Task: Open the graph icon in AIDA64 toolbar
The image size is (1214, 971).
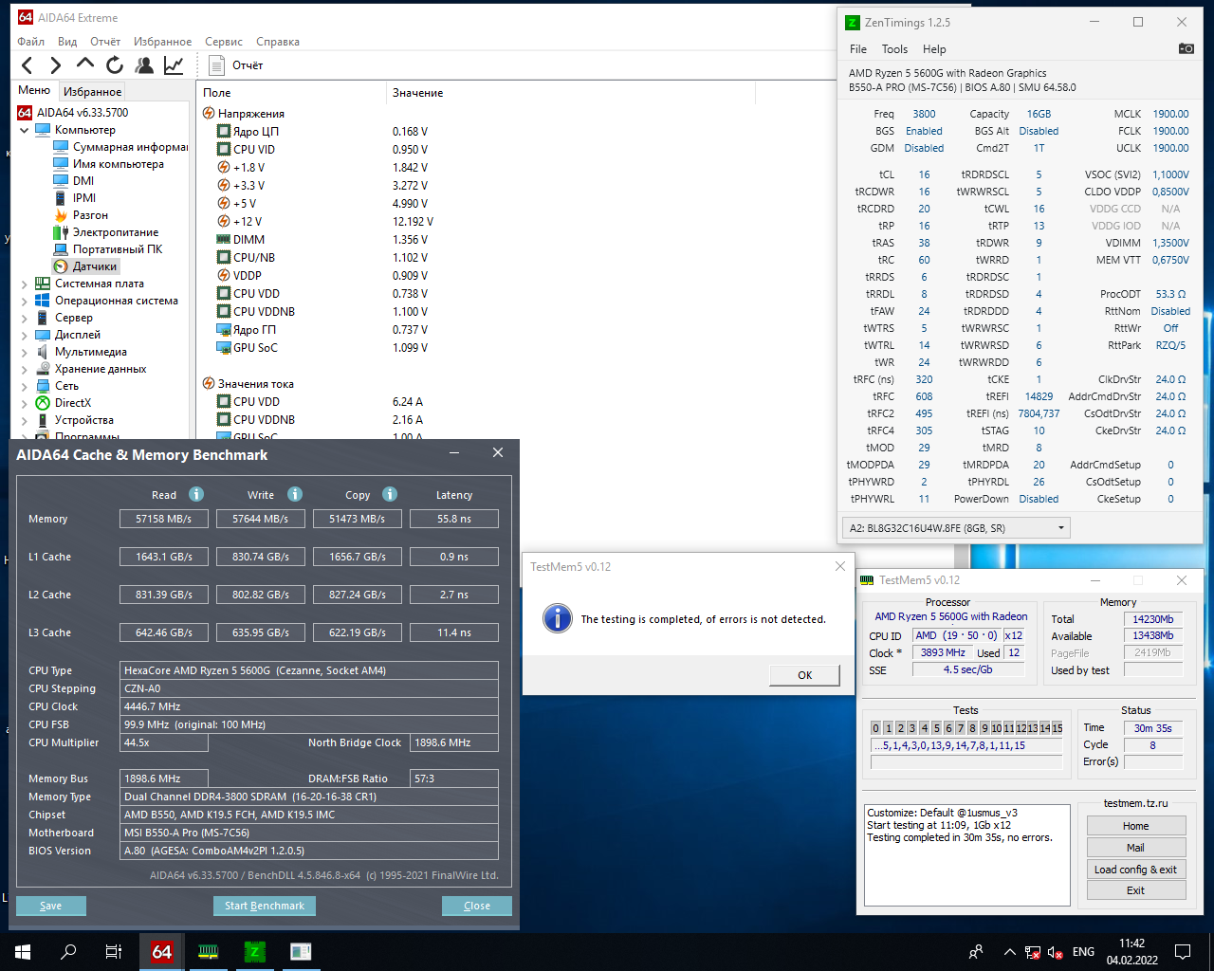Action: pyautogui.click(x=174, y=64)
